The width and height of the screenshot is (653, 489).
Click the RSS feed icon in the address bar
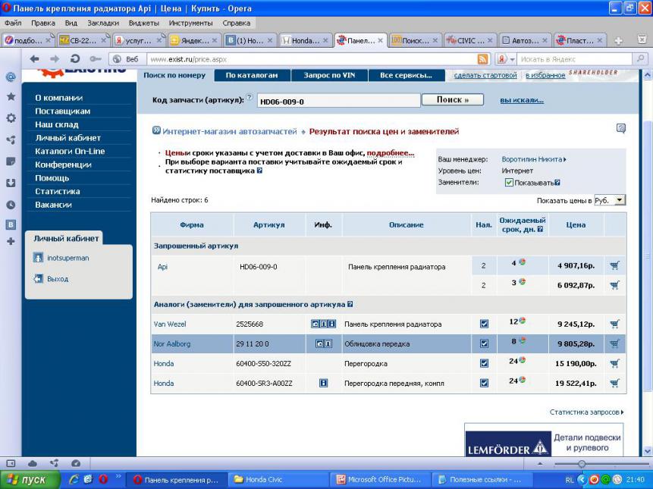coord(483,59)
